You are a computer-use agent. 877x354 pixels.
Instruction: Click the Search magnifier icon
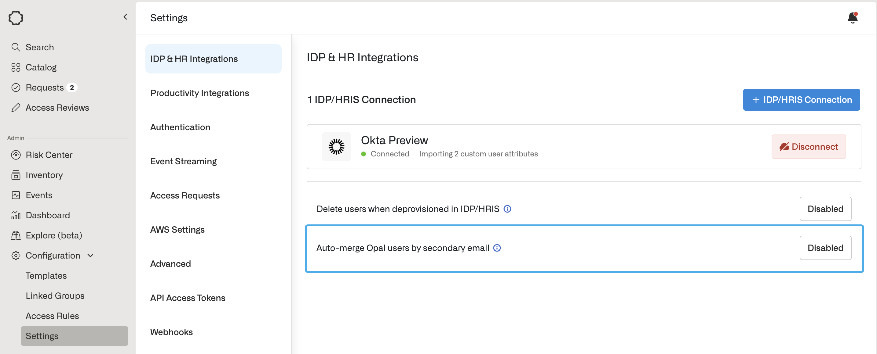(16, 47)
